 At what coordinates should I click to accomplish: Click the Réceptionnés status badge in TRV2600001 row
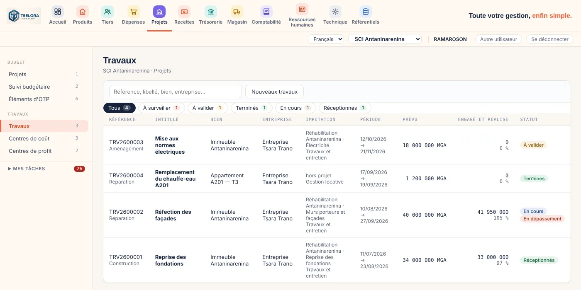pos(539,260)
